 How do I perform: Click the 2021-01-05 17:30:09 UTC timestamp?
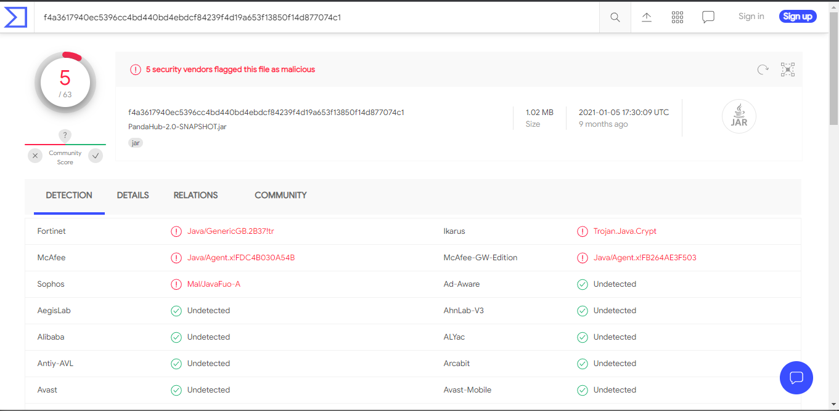(x=624, y=113)
